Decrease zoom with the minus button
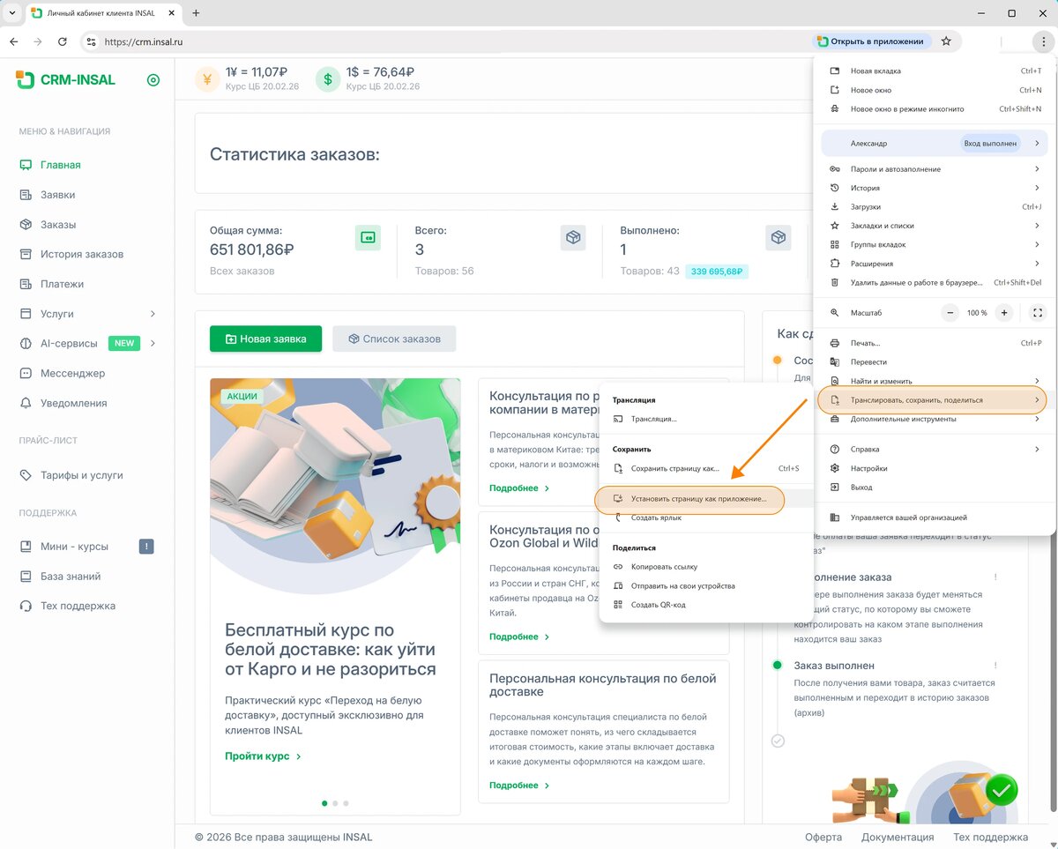This screenshot has height=849, width=1058. [950, 313]
